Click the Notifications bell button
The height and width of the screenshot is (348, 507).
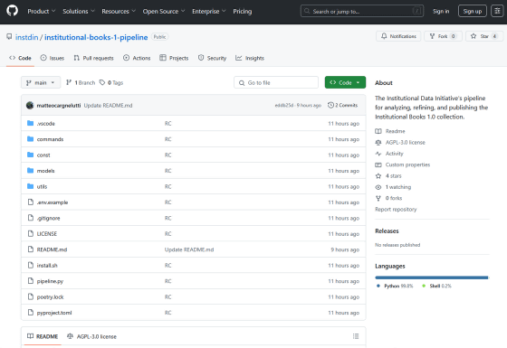pyautogui.click(x=398, y=36)
